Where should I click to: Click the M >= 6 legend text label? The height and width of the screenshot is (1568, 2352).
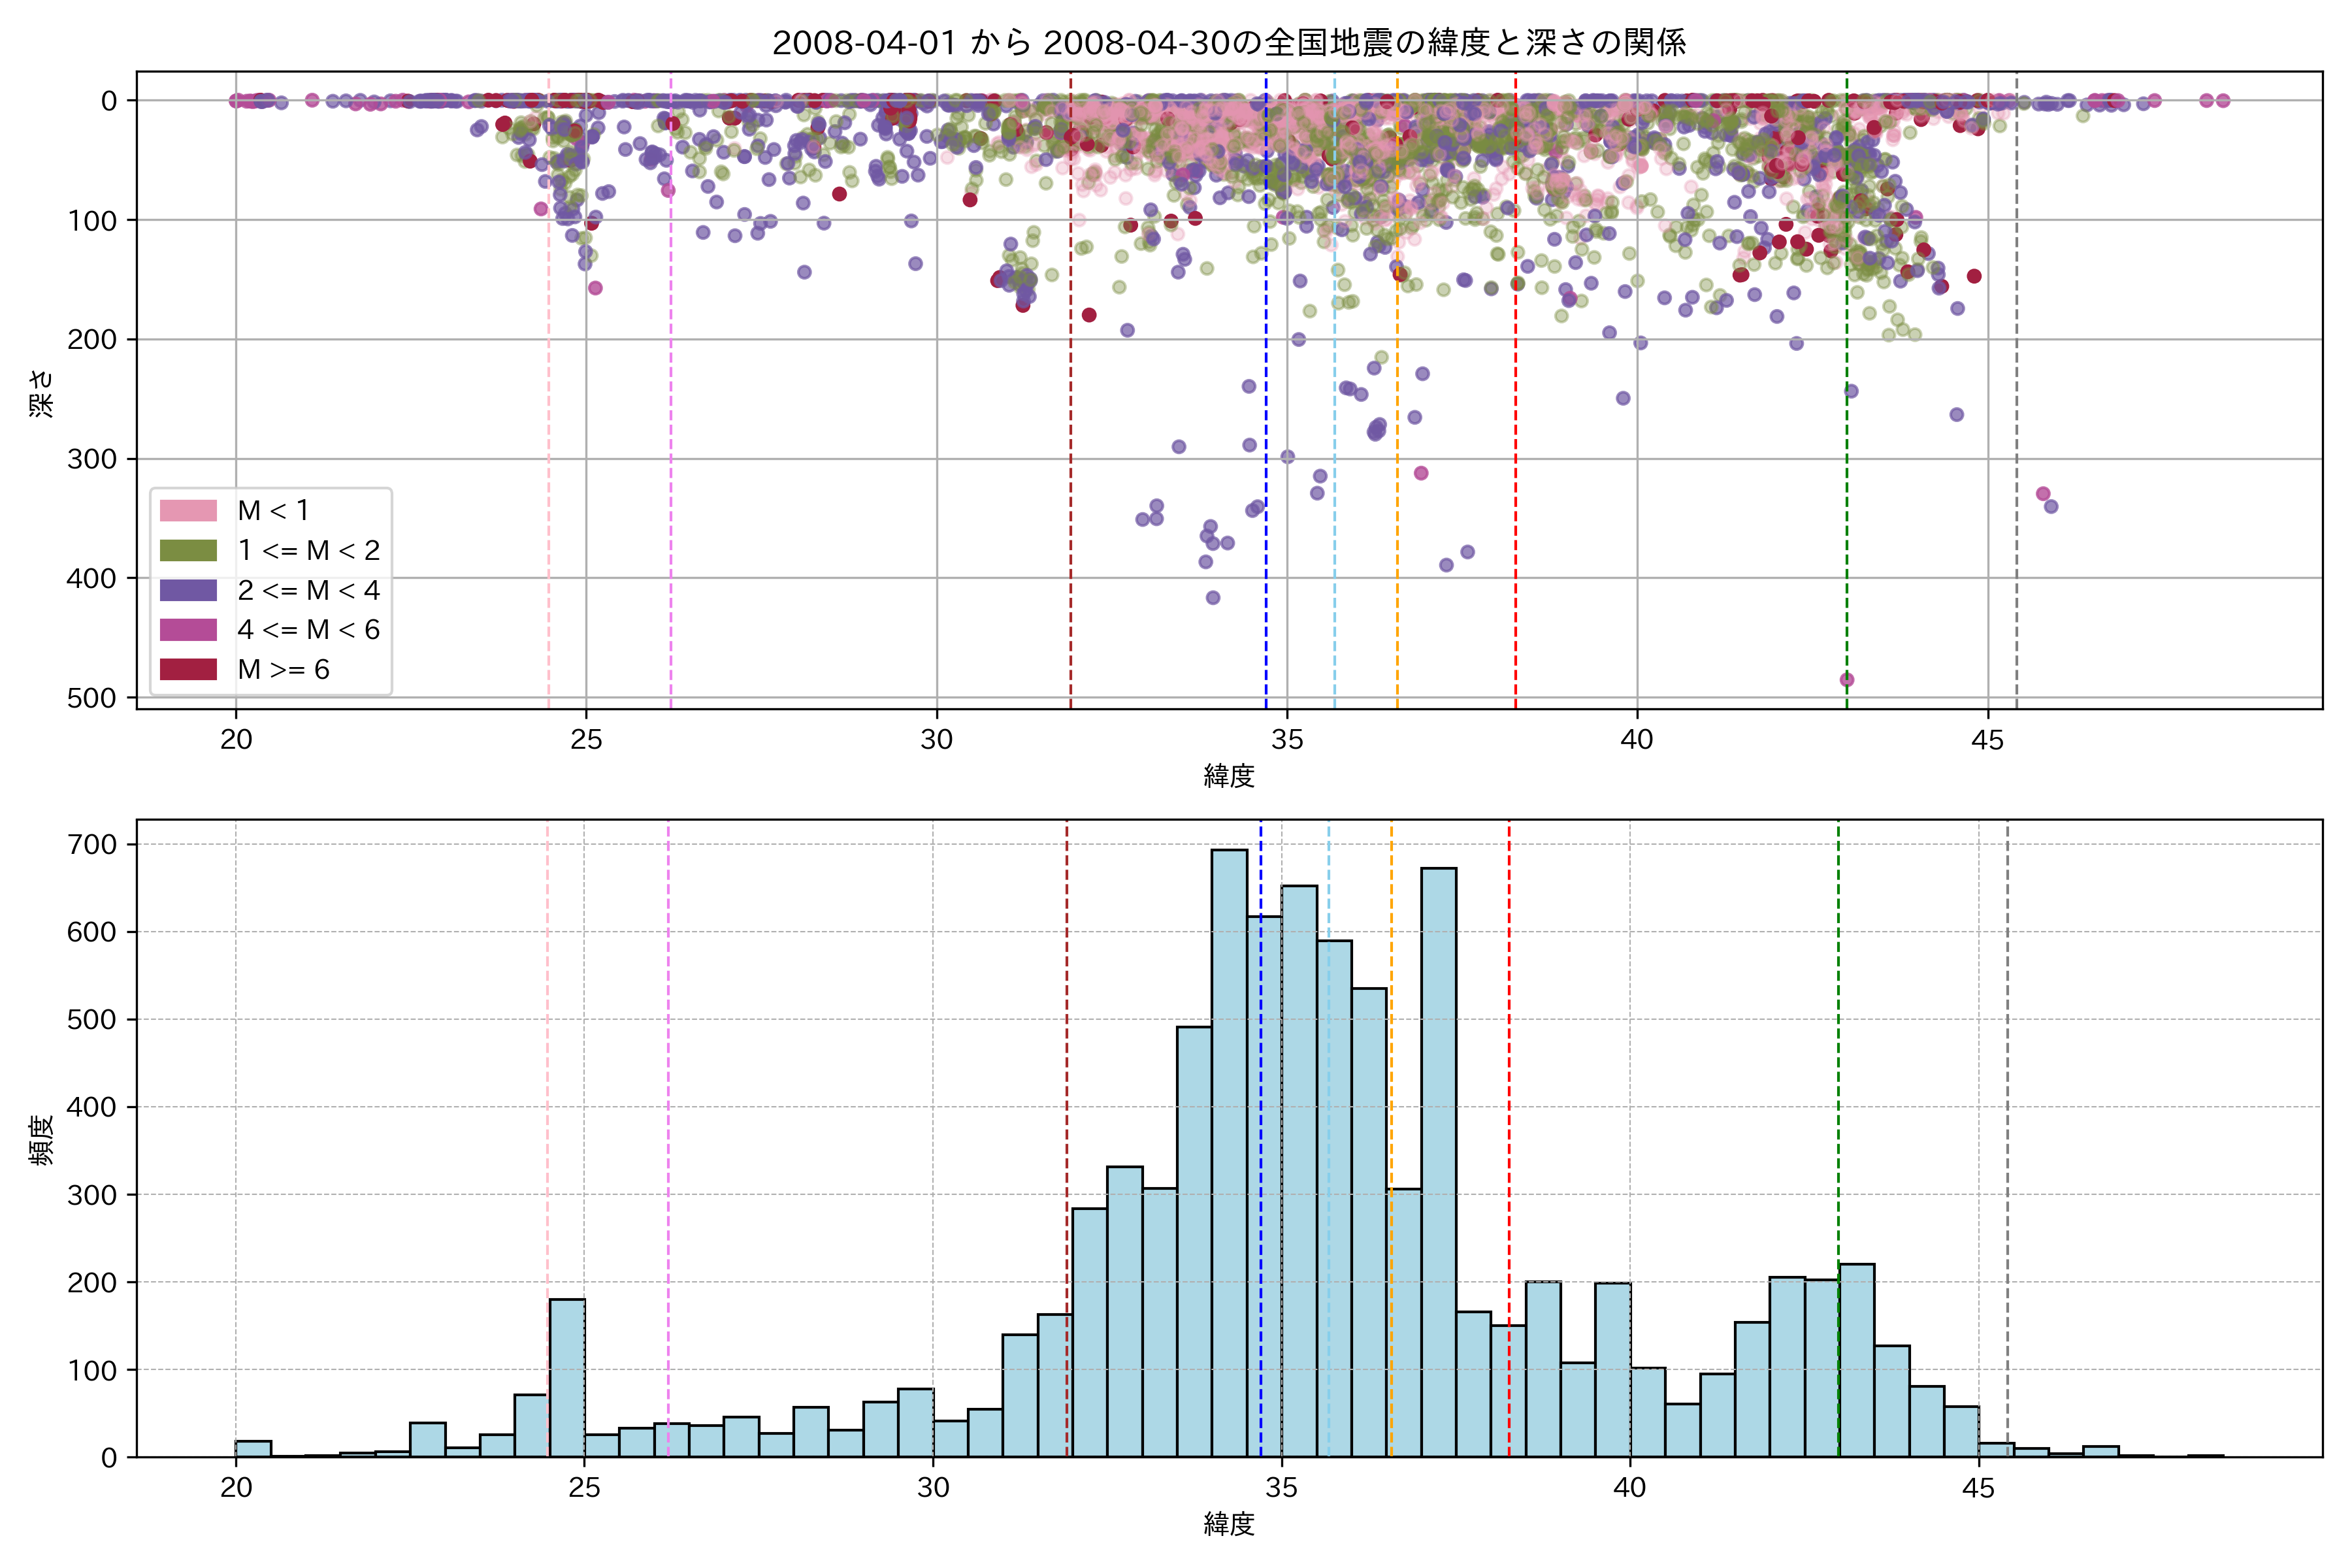(x=283, y=669)
